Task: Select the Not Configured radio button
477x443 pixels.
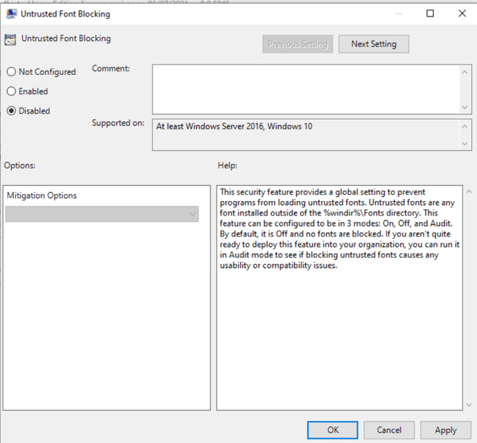Action: (x=11, y=71)
